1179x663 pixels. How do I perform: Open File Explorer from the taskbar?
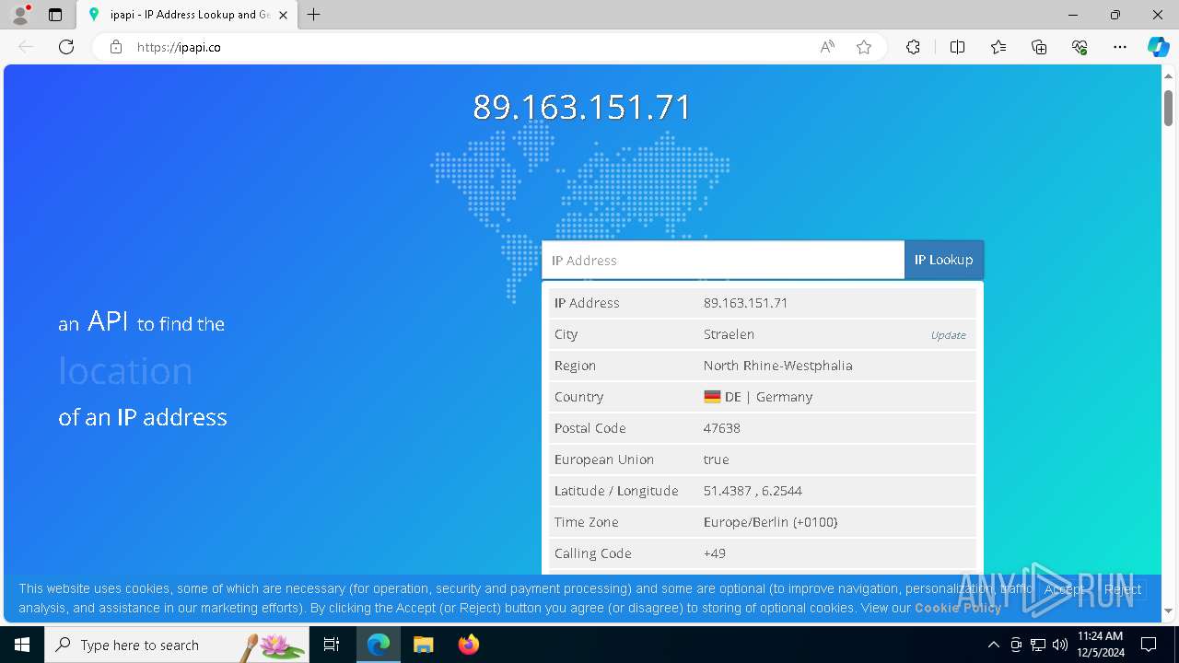(x=423, y=645)
